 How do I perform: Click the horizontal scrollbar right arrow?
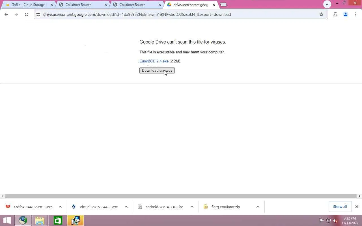[359, 196]
